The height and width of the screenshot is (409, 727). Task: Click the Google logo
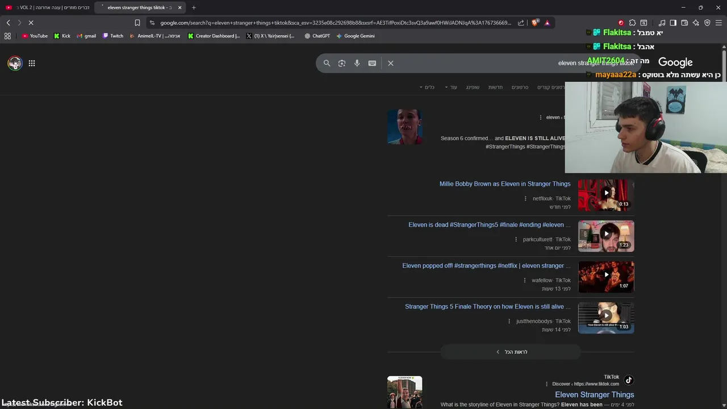point(675,62)
